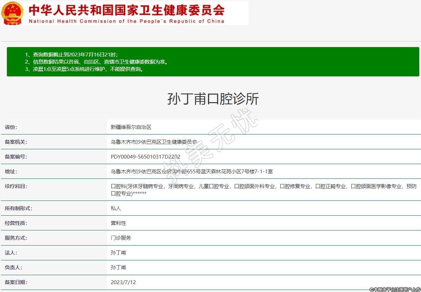Click the 口腔科 specialties list text
This screenshot has height=292, width=421.
click(x=263, y=190)
